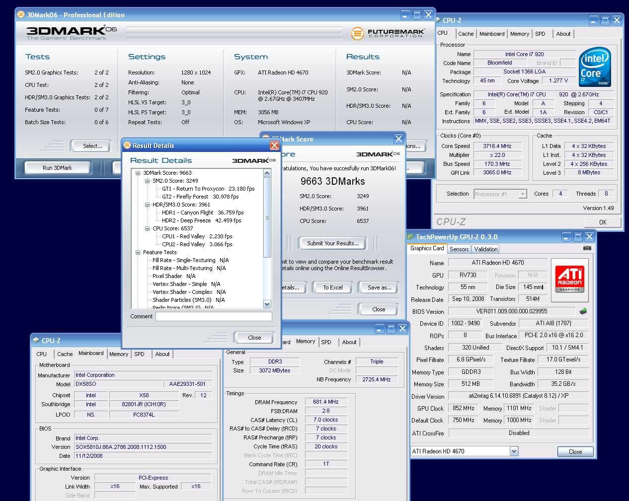629x501 pixels.
Task: Select HDR2 - Deep Freeze row
Action: (201, 220)
